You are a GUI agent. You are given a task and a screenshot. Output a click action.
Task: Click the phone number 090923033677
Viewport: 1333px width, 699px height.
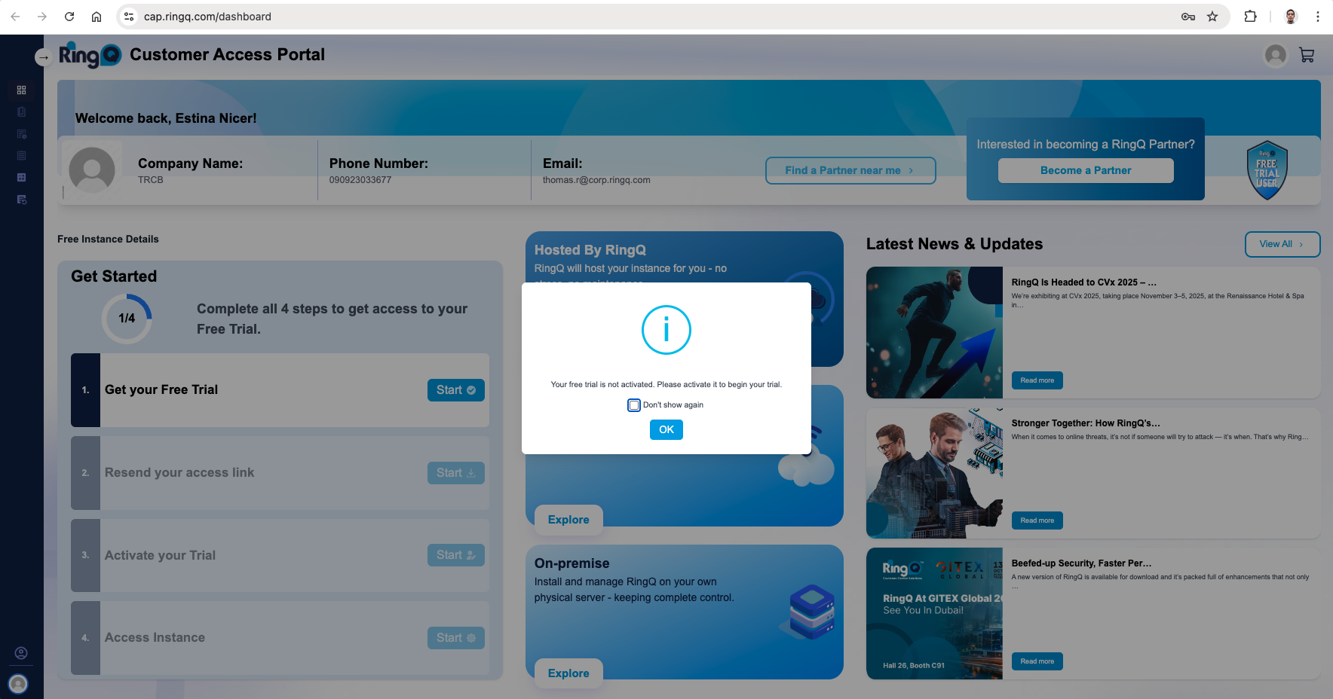point(360,180)
